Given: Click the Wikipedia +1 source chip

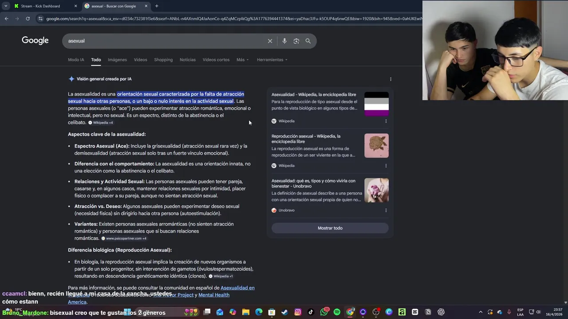Looking at the screenshot, I should pyautogui.click(x=221, y=276).
